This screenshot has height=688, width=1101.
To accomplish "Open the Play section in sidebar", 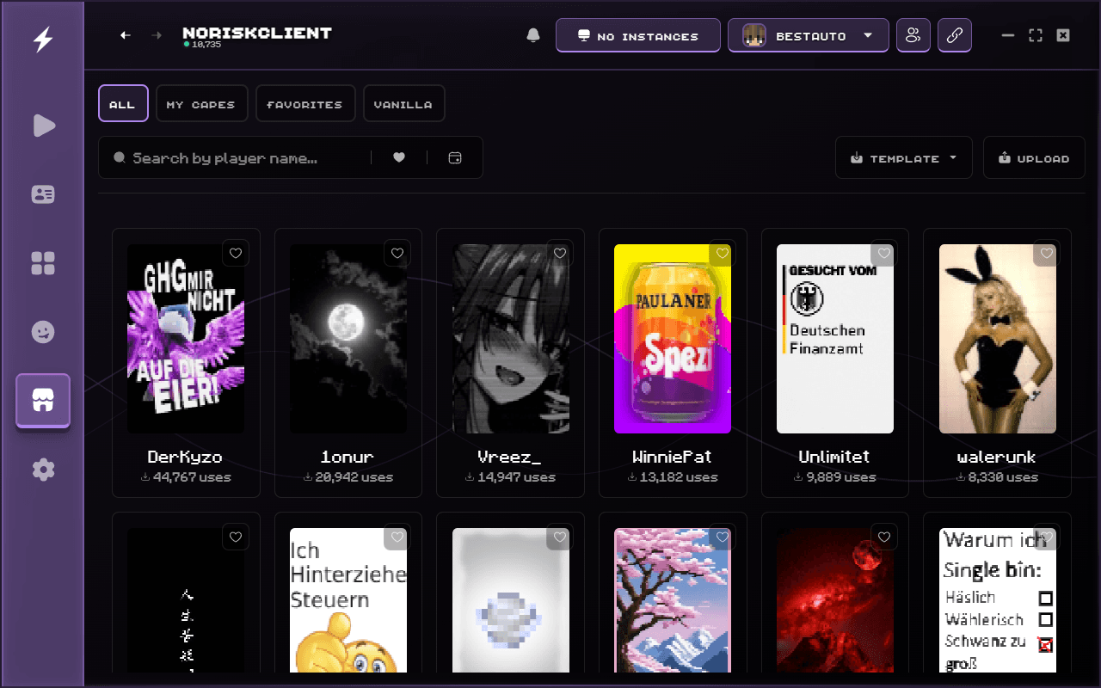I will click(43, 126).
